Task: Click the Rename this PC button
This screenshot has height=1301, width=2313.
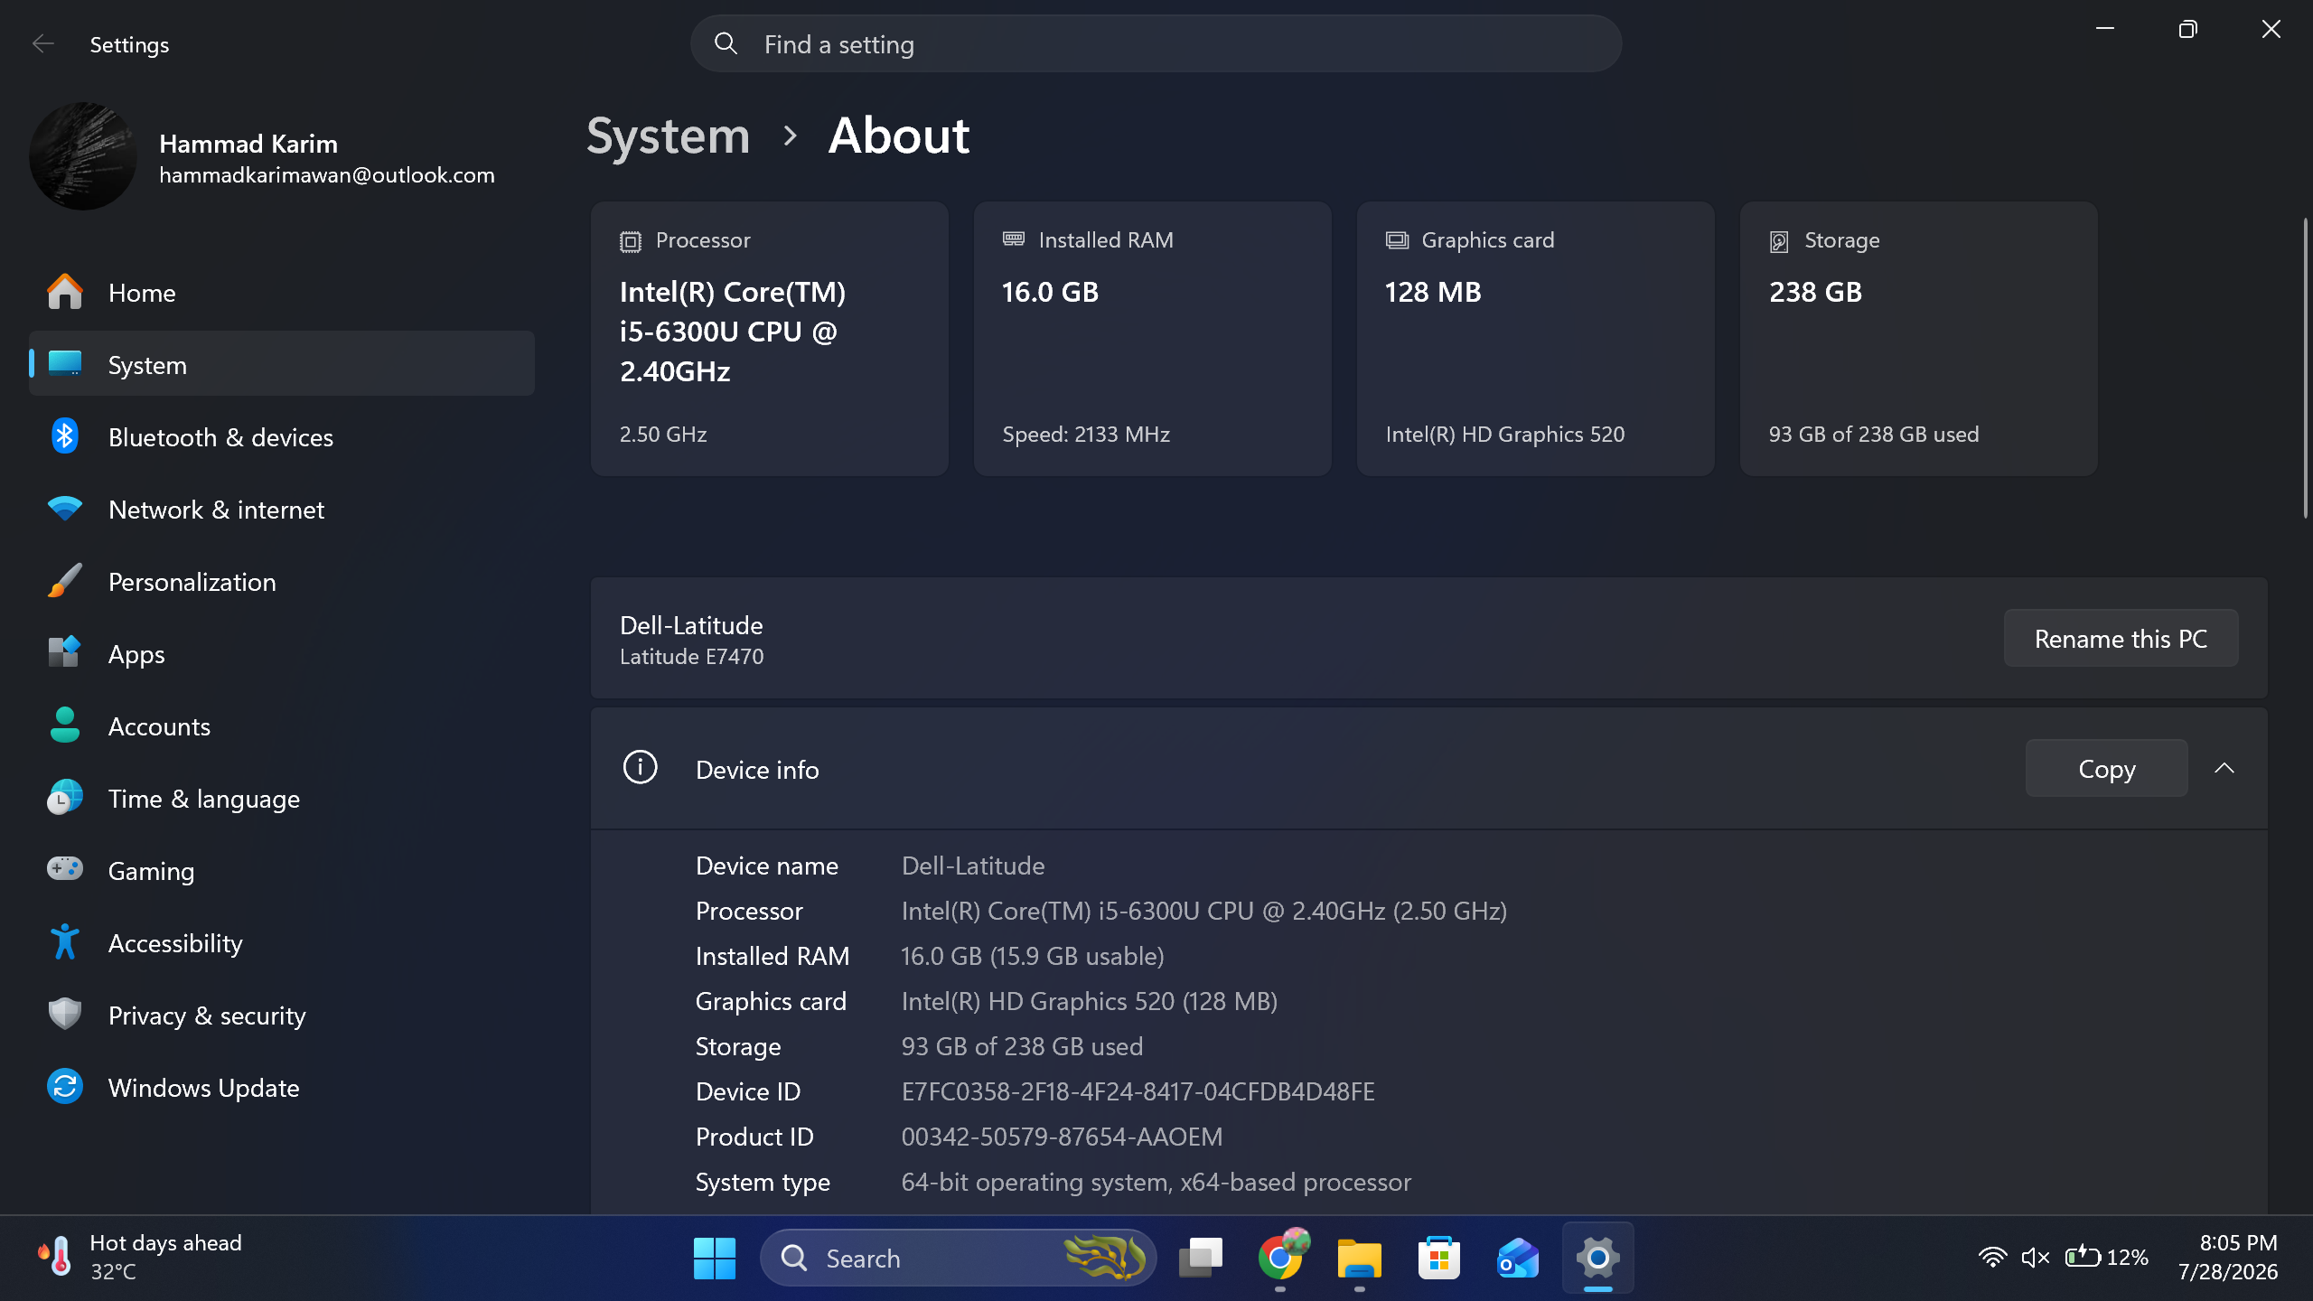Action: (2121, 638)
